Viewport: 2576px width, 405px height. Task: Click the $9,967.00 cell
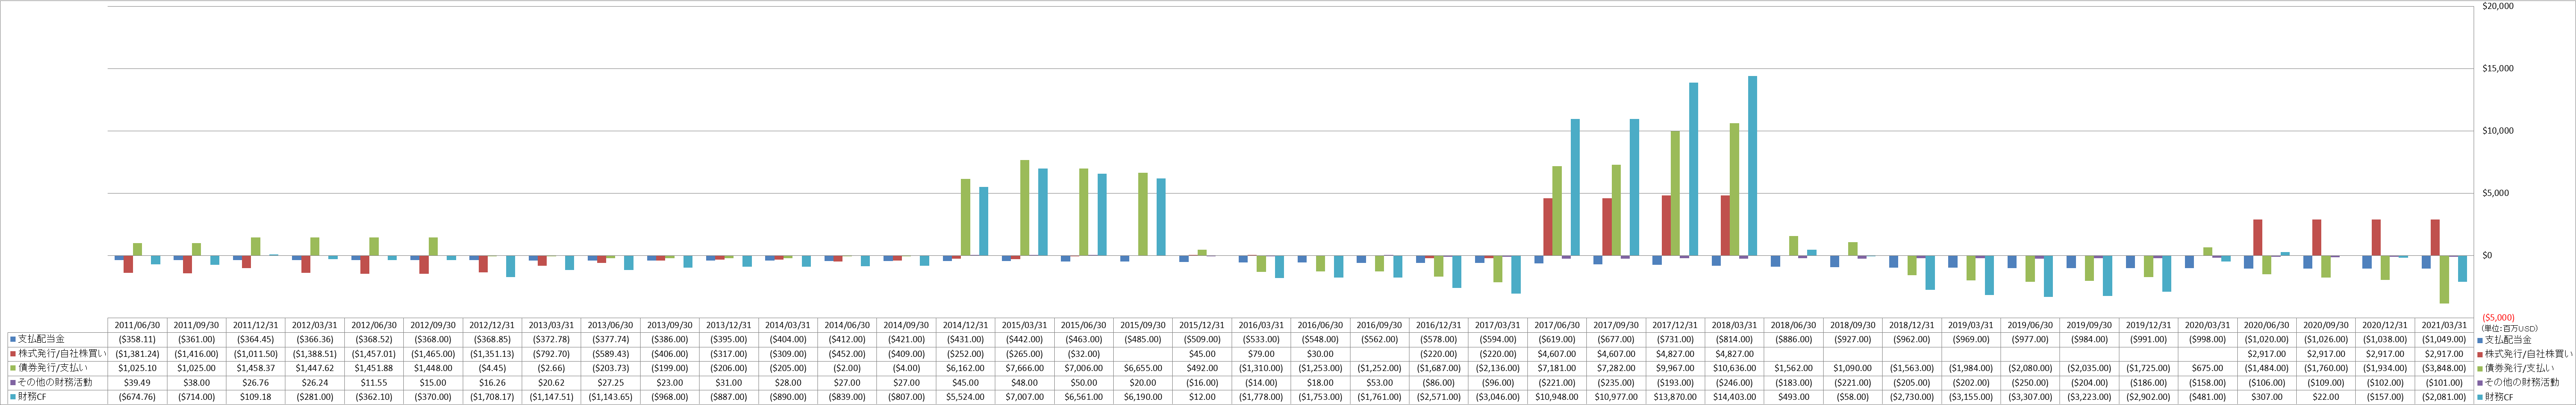(1676, 368)
